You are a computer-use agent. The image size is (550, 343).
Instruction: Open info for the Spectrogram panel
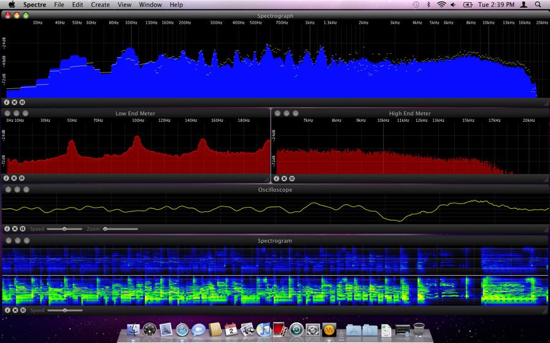tap(7, 311)
